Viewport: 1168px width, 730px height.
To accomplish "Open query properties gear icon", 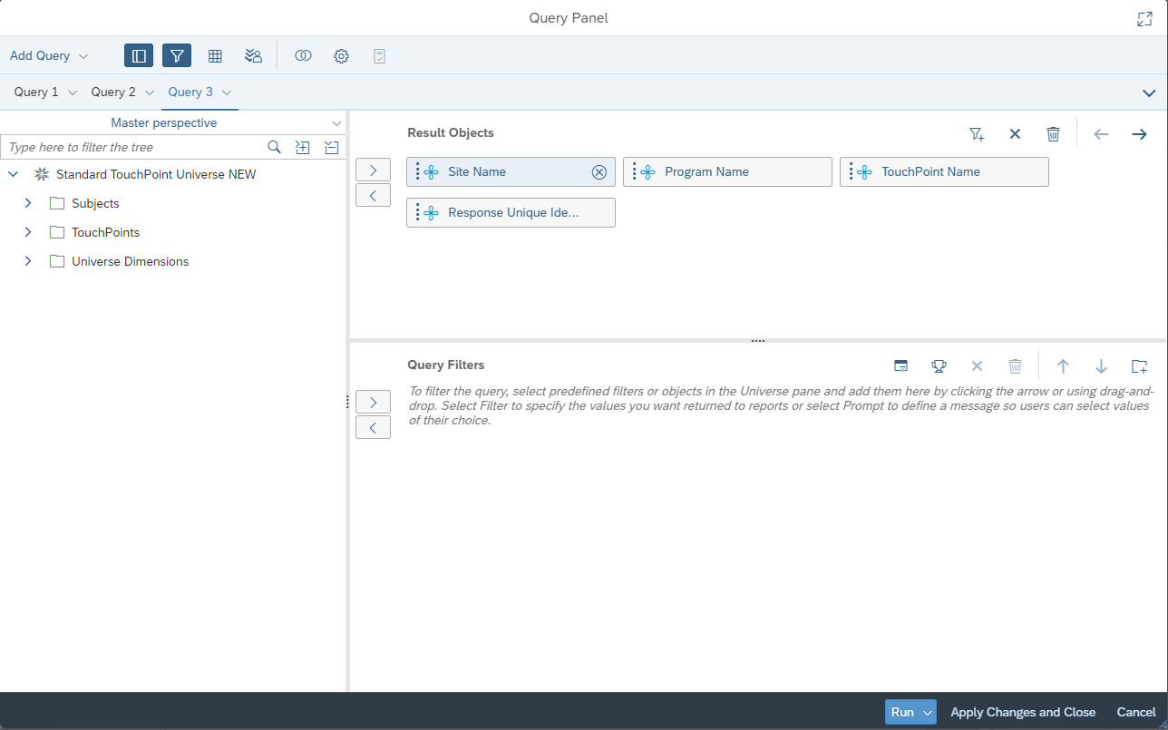I will 341,55.
